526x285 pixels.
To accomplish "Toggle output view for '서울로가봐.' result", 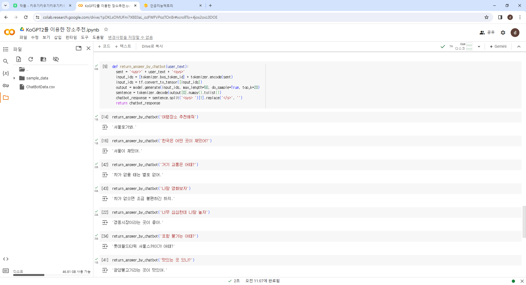I will [105, 127].
